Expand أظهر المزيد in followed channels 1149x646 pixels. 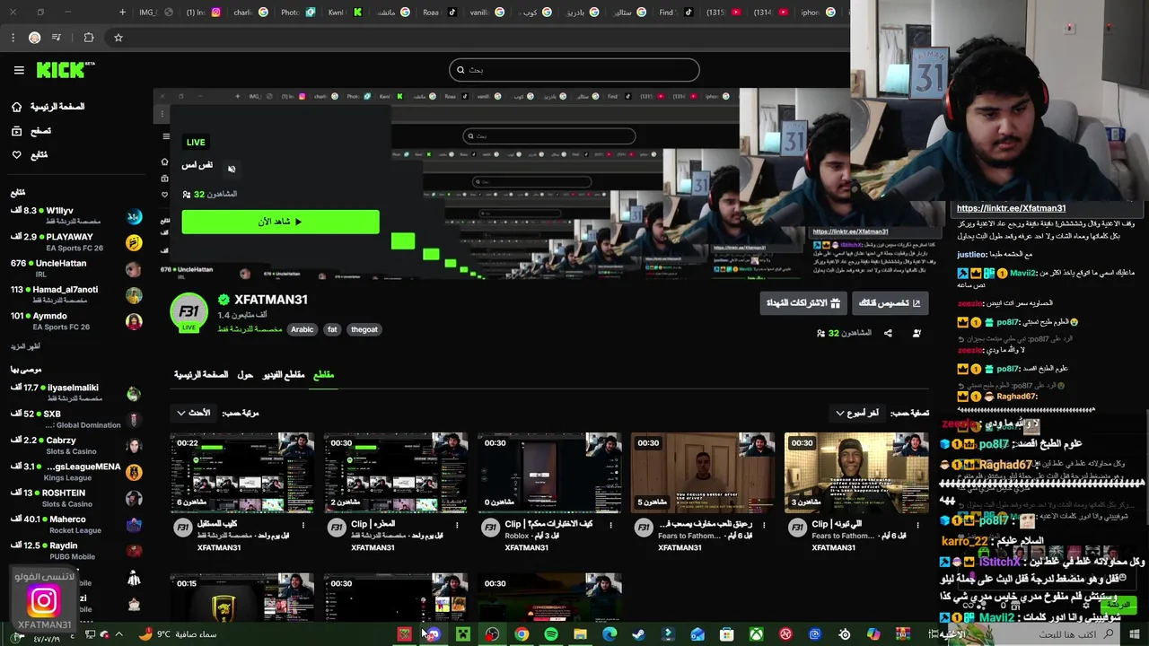[x=25, y=346]
